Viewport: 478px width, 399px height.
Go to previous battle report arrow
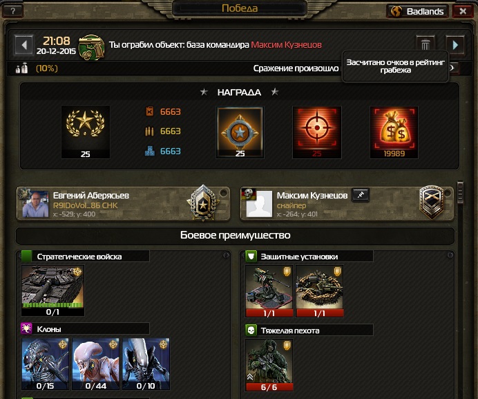pos(23,45)
